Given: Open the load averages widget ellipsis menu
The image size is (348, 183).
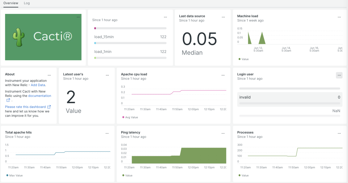Looking at the screenshot, I should (x=165, y=17).
